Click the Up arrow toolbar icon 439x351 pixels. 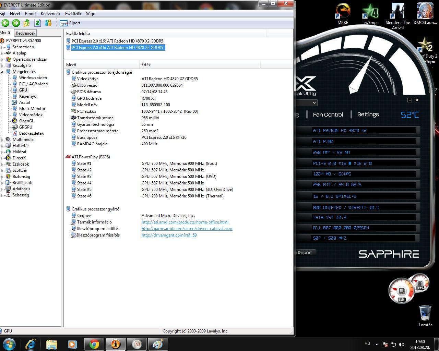pyautogui.click(x=26, y=23)
